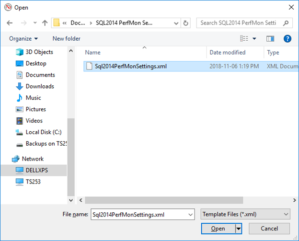Click the Videos film icon
Viewport: 299px width, 241px height.
point(20,121)
